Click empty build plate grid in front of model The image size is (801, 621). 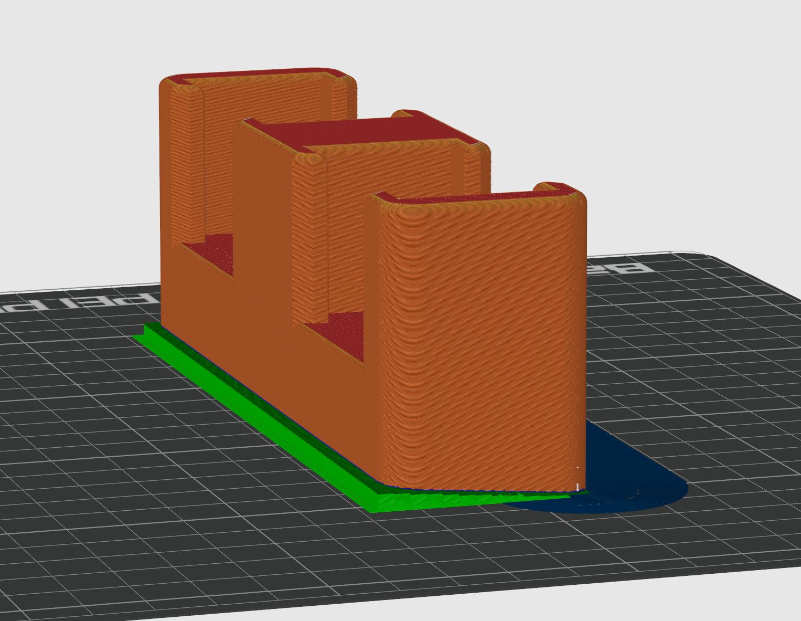(x=367, y=567)
